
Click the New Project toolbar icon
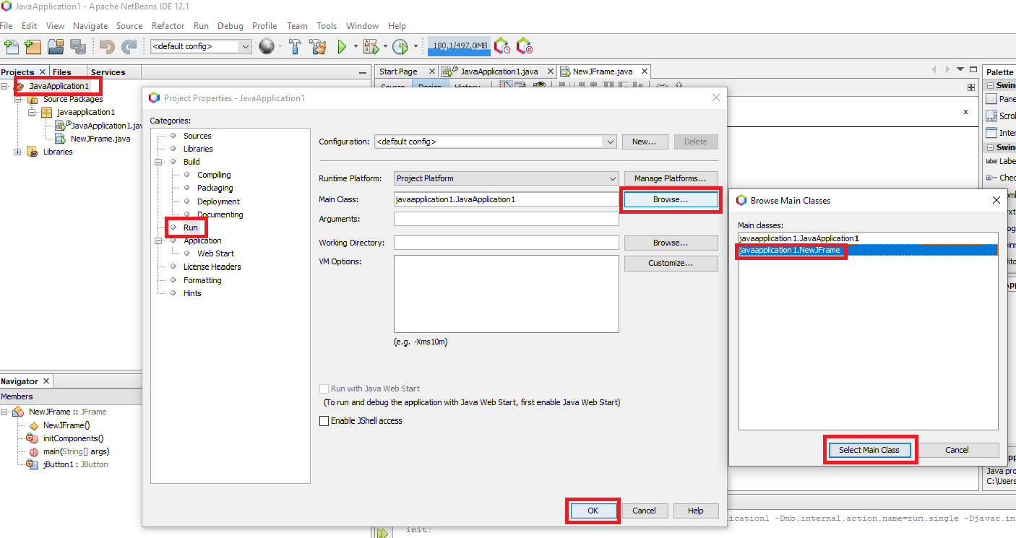(33, 47)
